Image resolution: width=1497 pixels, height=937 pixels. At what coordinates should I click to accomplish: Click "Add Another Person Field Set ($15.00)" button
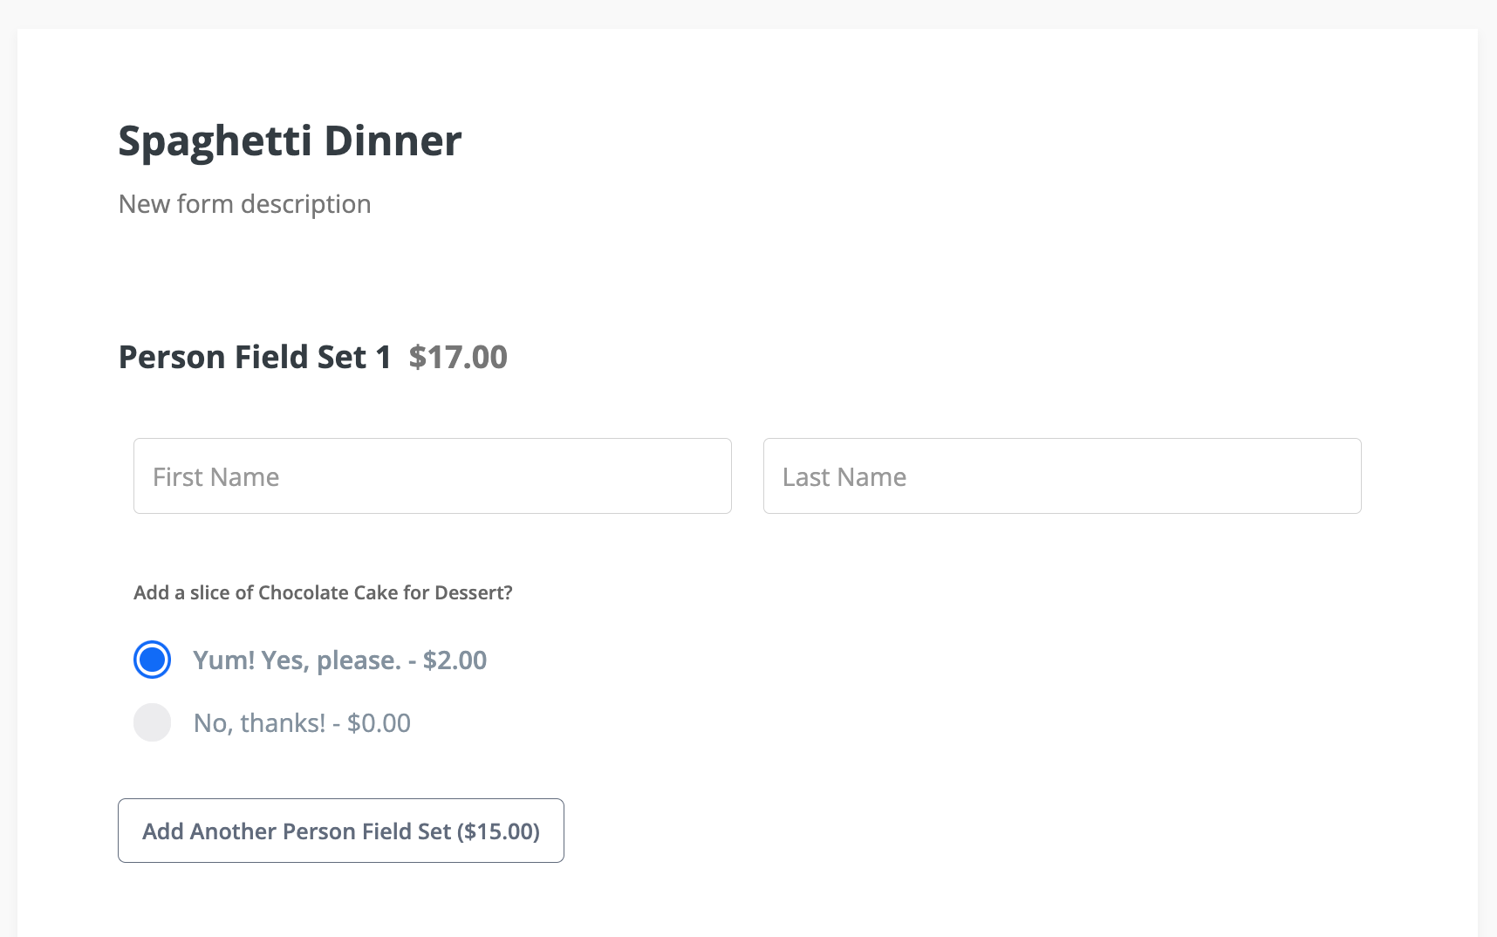340,831
